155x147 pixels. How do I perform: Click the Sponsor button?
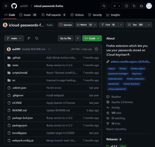coord(66,25)
